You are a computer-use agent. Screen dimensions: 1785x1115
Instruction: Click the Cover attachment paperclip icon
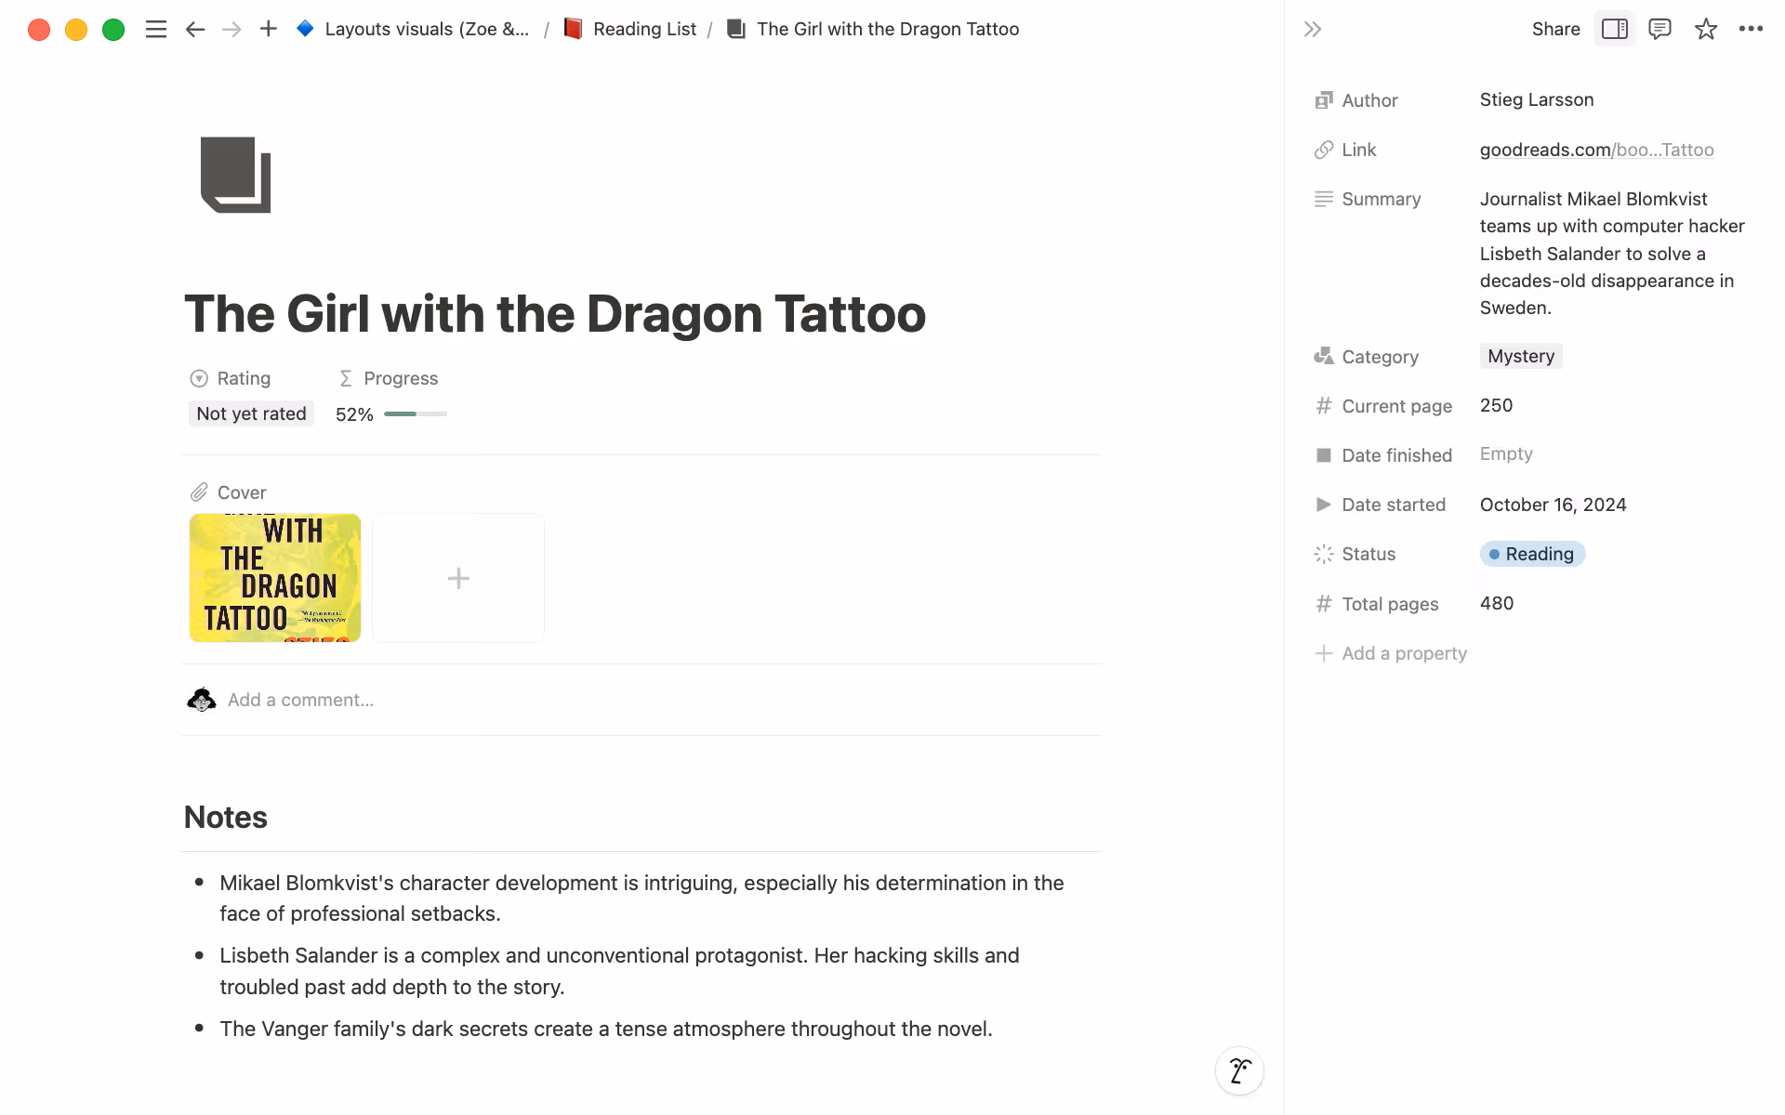199,492
